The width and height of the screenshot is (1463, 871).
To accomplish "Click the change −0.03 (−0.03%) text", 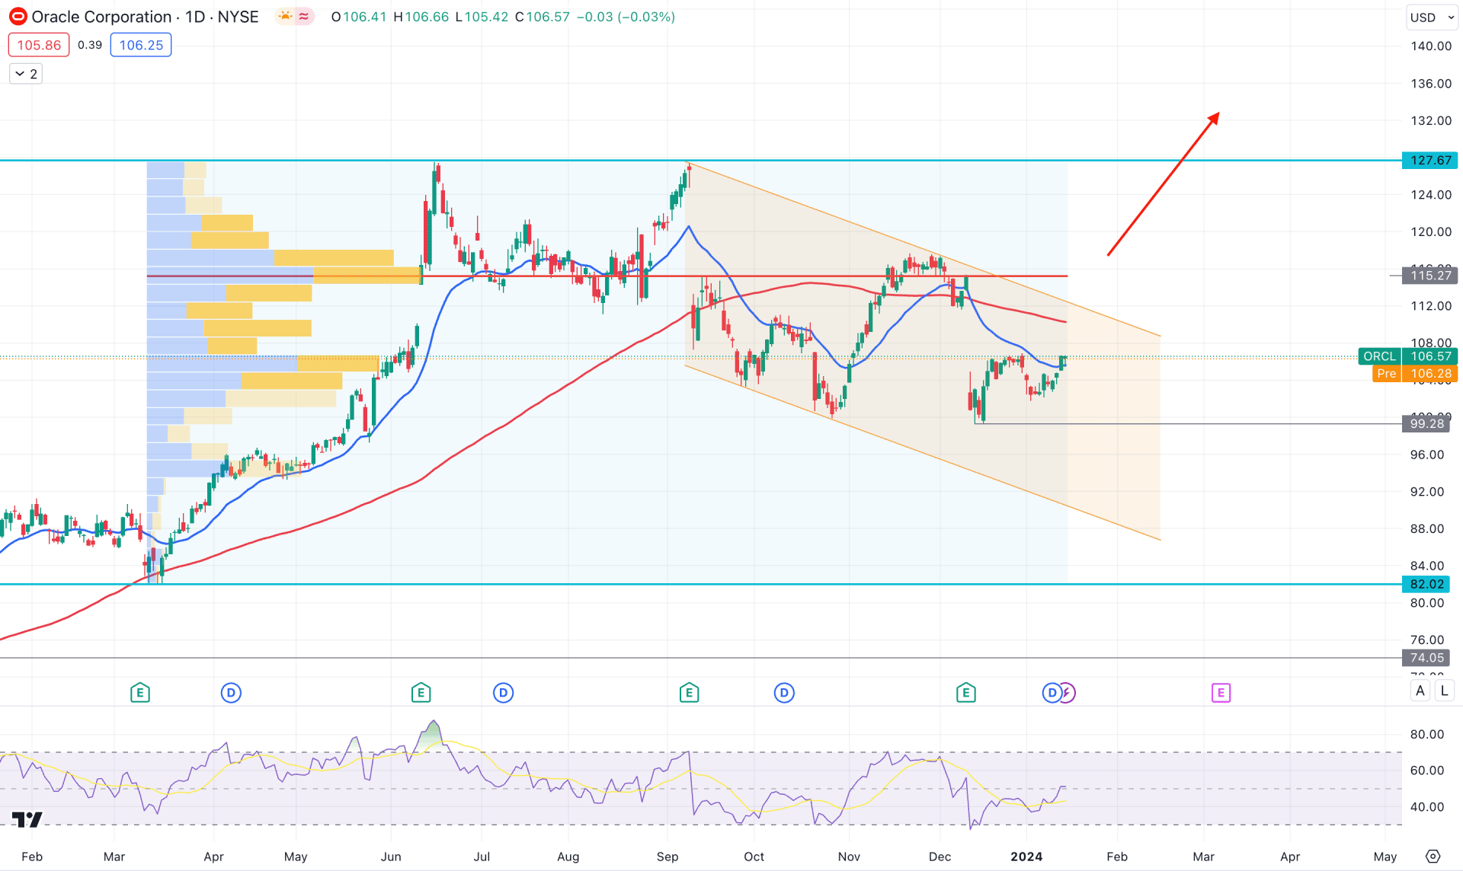I will 626,17.
